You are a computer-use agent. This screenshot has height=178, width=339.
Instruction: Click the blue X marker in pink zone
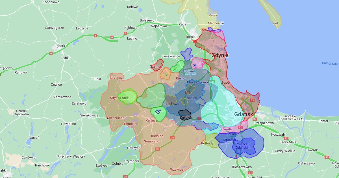point(195,65)
